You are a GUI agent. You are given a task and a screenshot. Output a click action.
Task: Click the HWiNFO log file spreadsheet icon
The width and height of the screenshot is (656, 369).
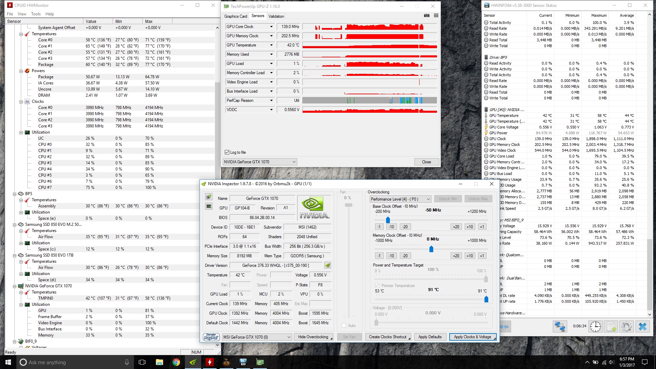[612, 326]
